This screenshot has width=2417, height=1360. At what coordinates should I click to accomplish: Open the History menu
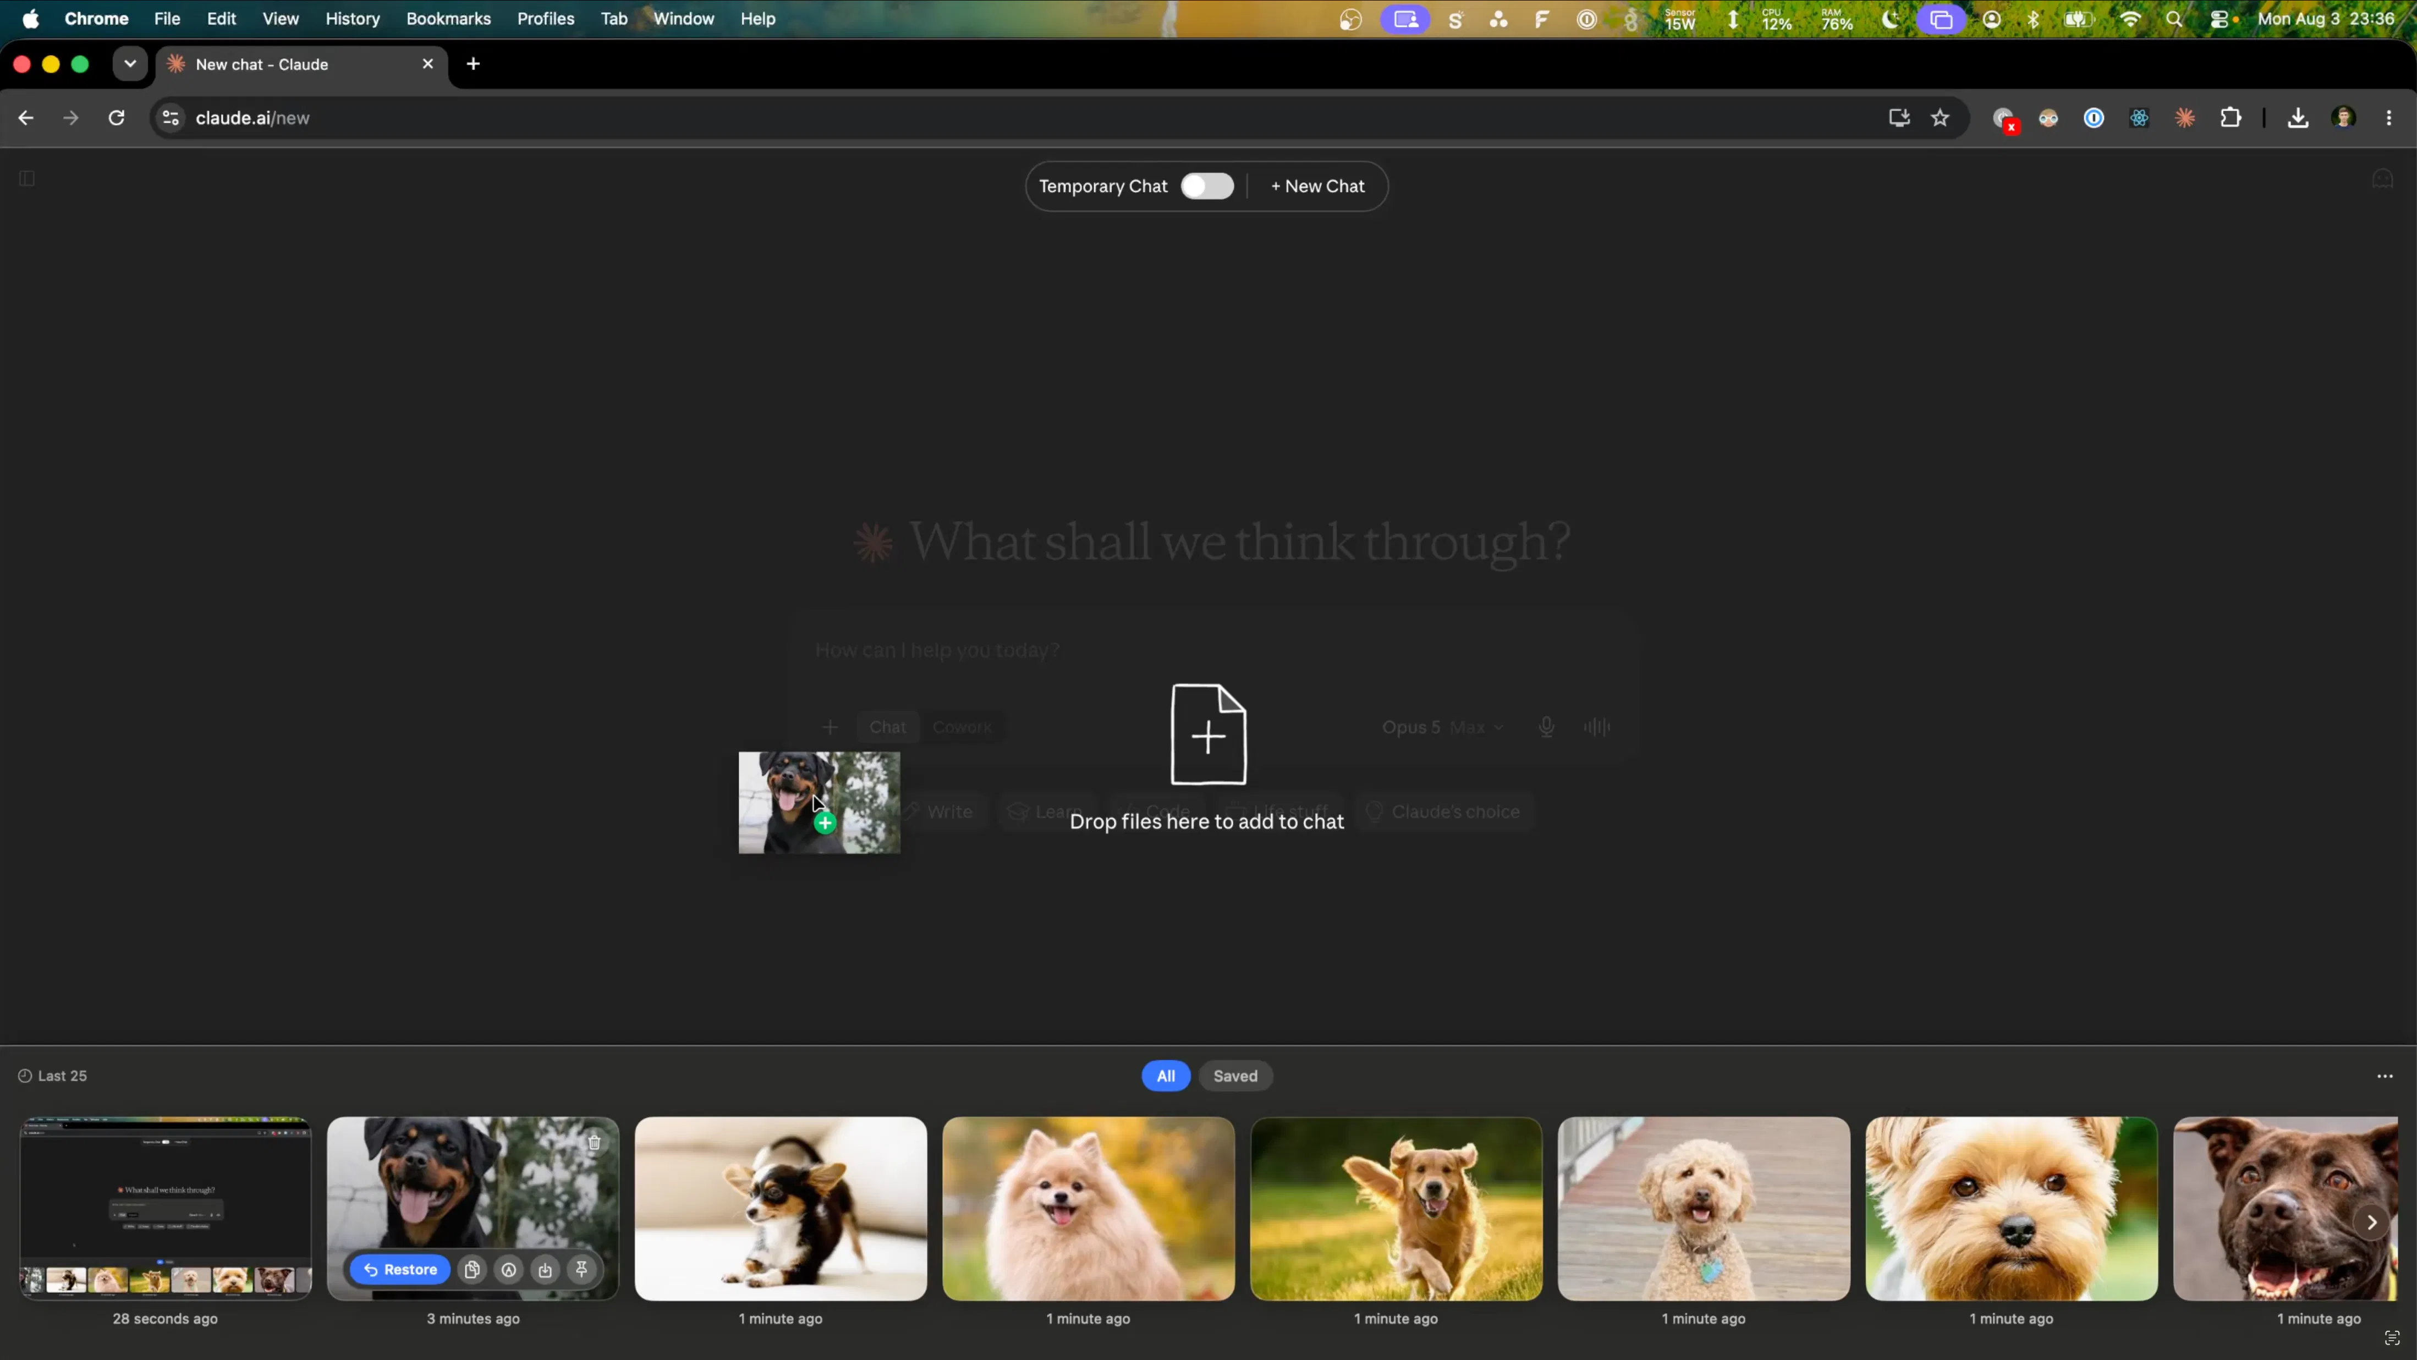coord(352,19)
